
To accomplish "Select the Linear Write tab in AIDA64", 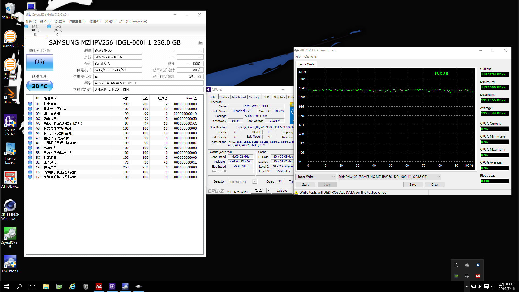I will point(306,64).
